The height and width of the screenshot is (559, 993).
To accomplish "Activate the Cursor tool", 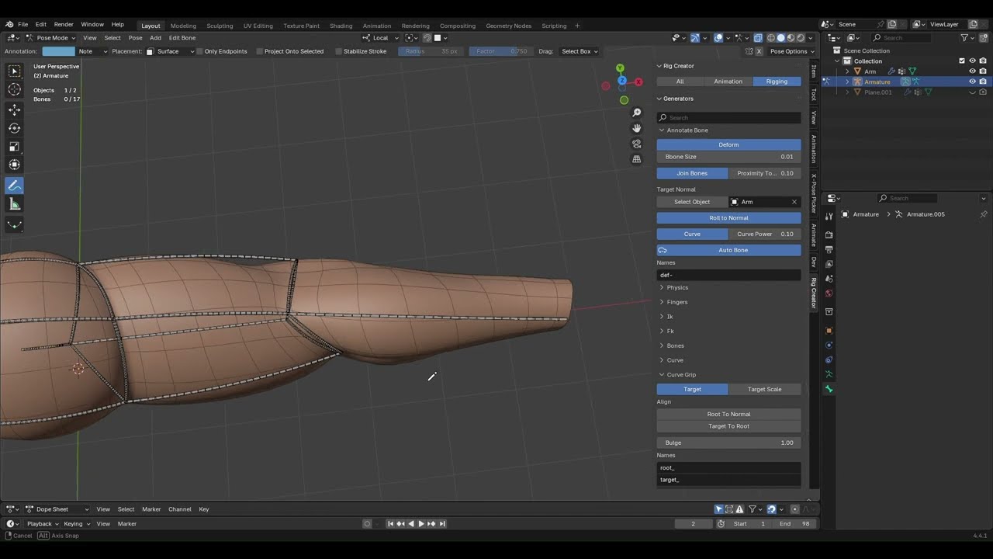I will point(14,90).
